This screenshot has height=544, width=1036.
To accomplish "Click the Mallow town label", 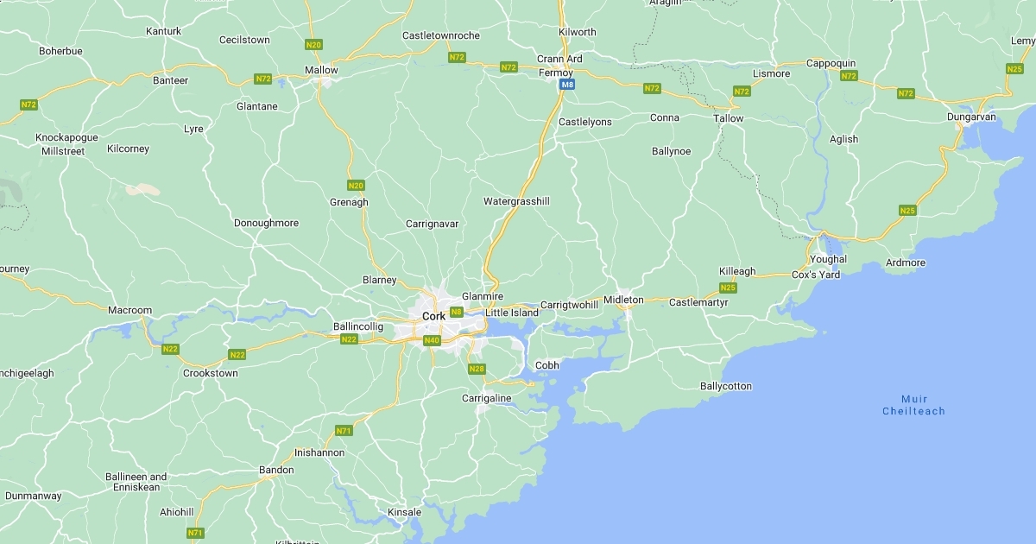I will point(321,70).
